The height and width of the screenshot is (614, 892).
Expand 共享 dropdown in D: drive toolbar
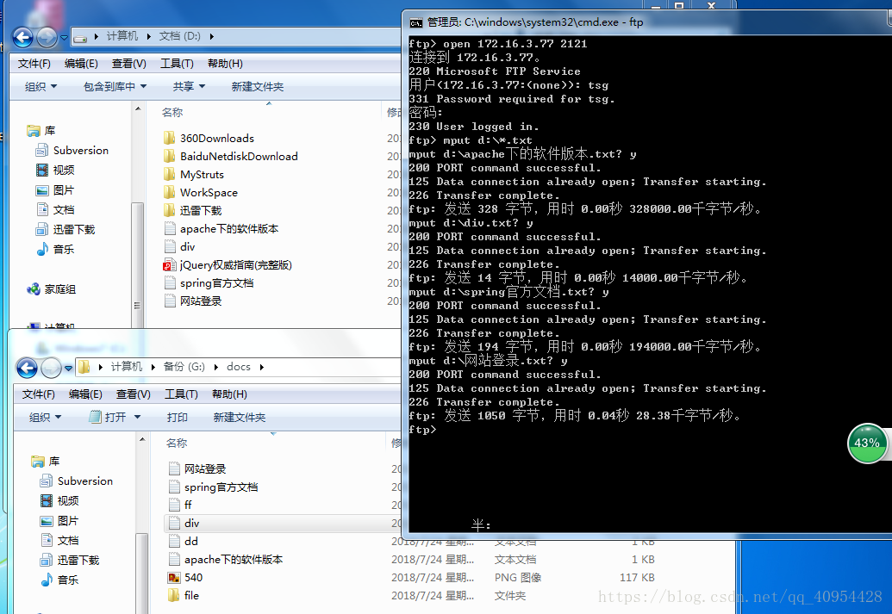189,86
